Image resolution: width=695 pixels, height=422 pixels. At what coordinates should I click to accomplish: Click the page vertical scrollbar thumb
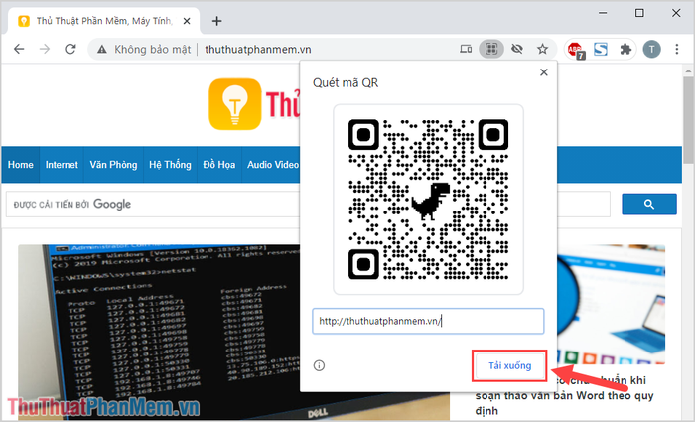pos(688,120)
